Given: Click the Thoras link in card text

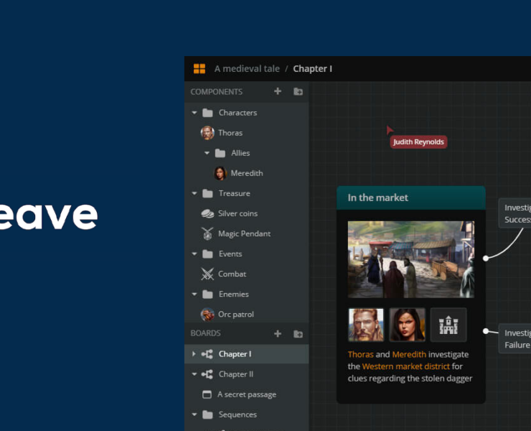Looking at the screenshot, I should pyautogui.click(x=360, y=354).
